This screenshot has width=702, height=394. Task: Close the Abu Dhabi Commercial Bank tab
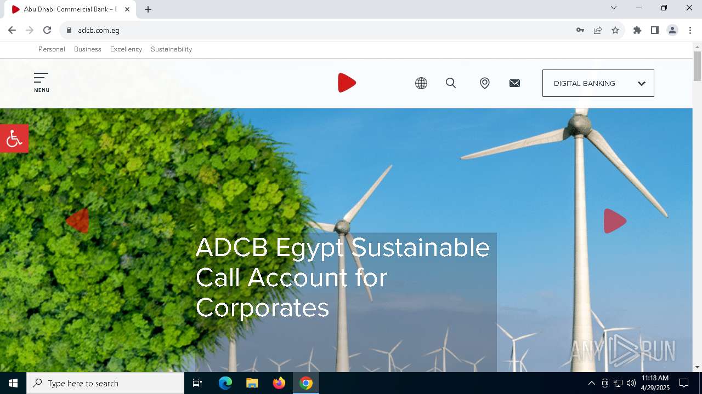(x=127, y=9)
